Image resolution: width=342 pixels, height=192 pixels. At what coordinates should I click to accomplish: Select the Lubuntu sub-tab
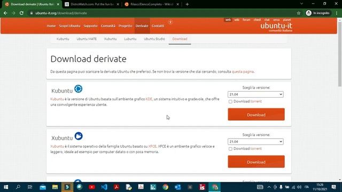tap(130, 39)
